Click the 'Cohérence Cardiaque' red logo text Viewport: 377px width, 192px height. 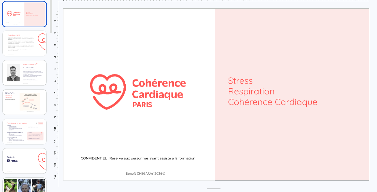[159, 89]
